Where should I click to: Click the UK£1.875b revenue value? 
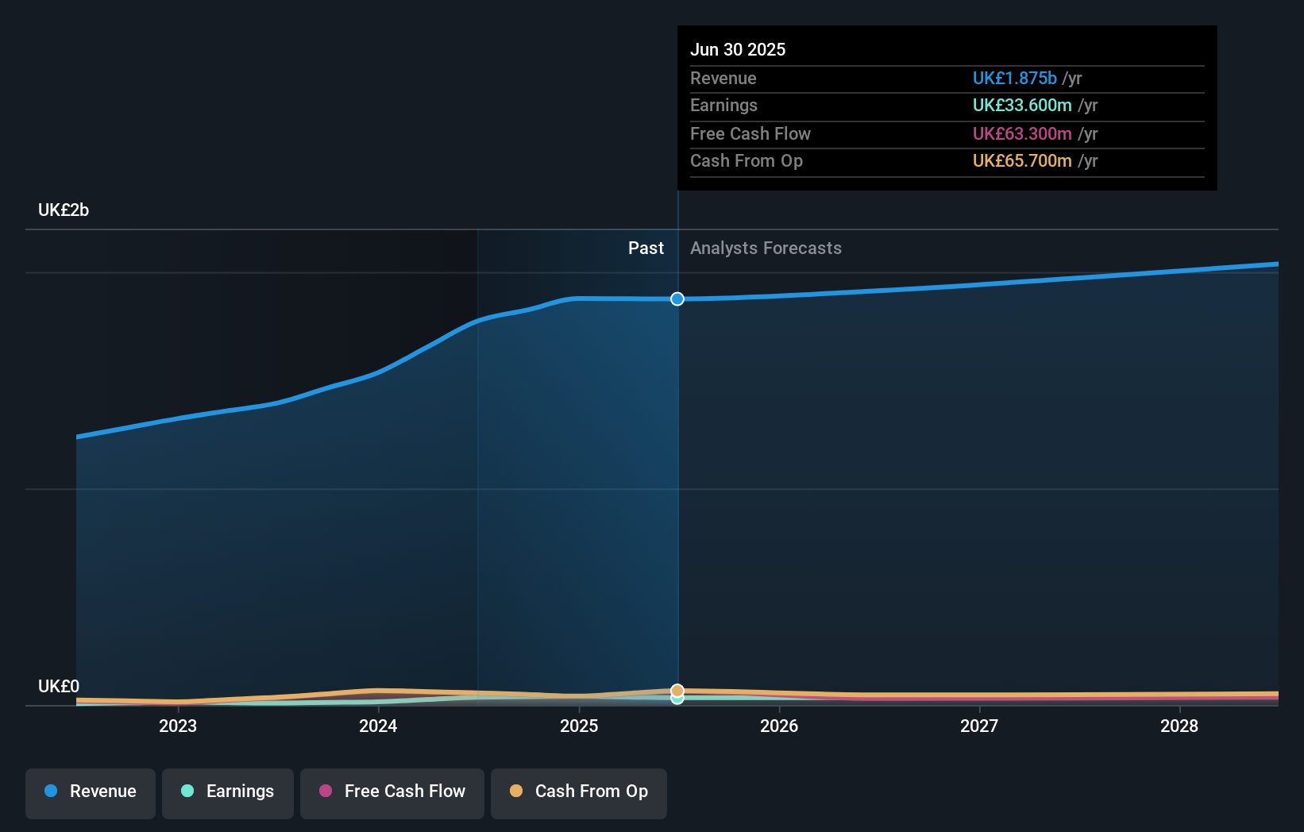click(1014, 78)
